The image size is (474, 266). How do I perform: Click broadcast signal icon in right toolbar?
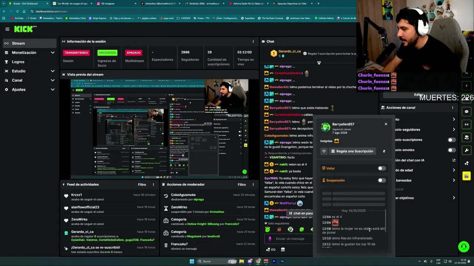click(x=467, y=125)
